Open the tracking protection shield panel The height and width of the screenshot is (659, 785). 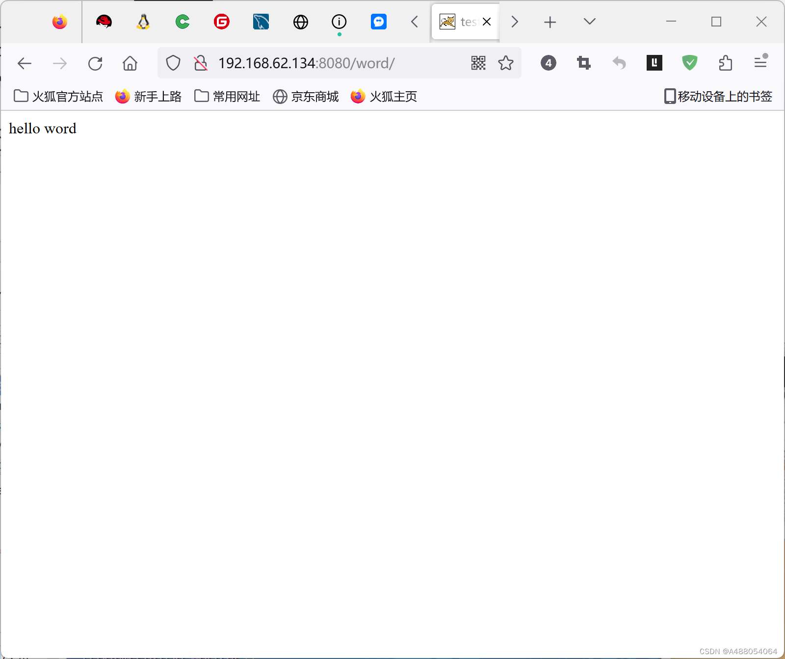(x=173, y=63)
